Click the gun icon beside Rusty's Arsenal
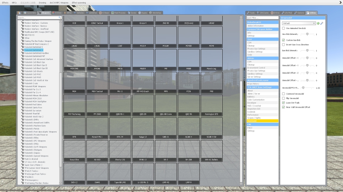This screenshot has width=343, height=192. coord(22,159)
